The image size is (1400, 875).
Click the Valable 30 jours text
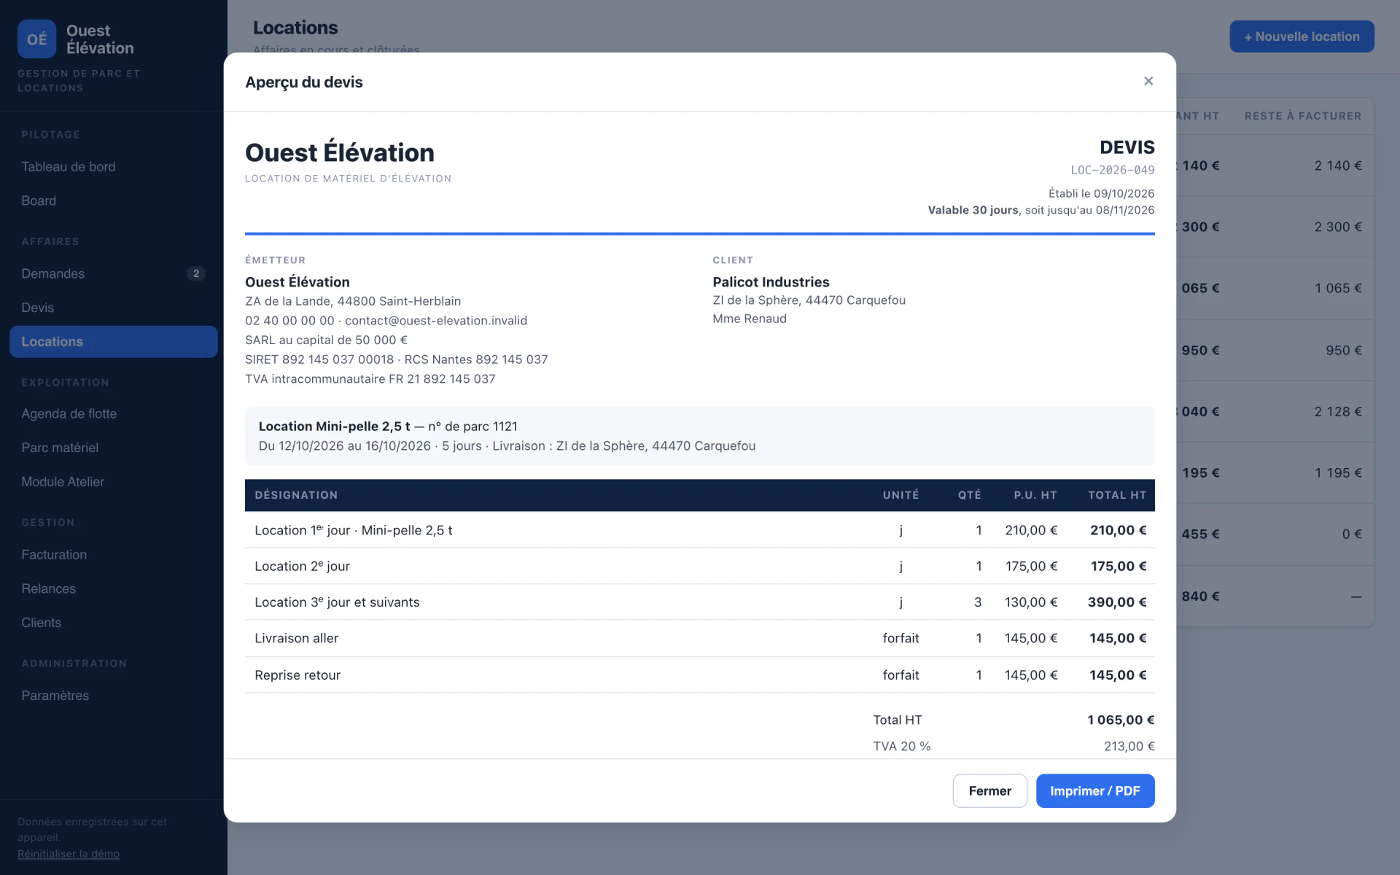[x=973, y=210]
